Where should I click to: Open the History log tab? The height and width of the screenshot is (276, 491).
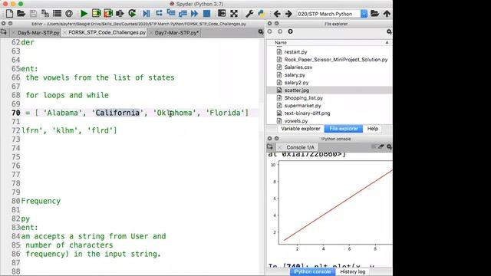click(352, 271)
